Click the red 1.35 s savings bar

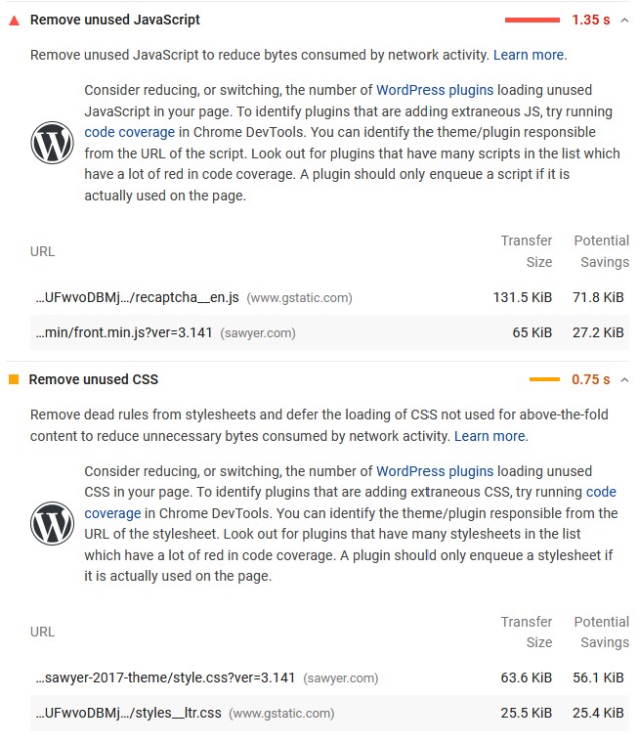coord(532,20)
